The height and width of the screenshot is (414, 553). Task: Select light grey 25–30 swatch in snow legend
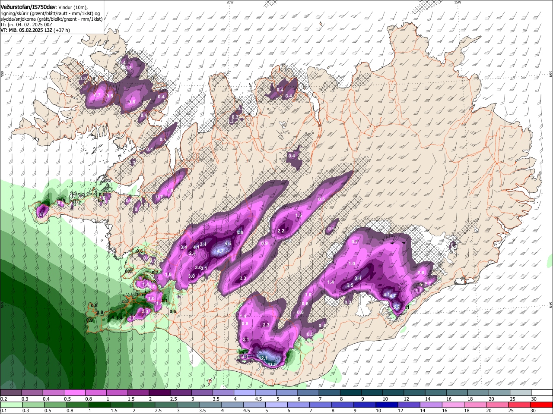click(521, 393)
